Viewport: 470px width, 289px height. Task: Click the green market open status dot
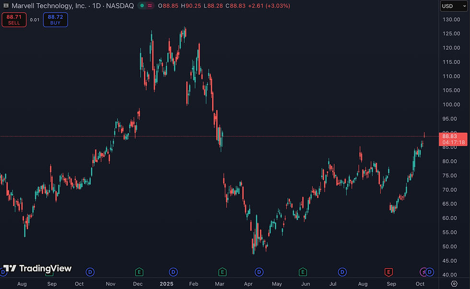(x=142, y=6)
